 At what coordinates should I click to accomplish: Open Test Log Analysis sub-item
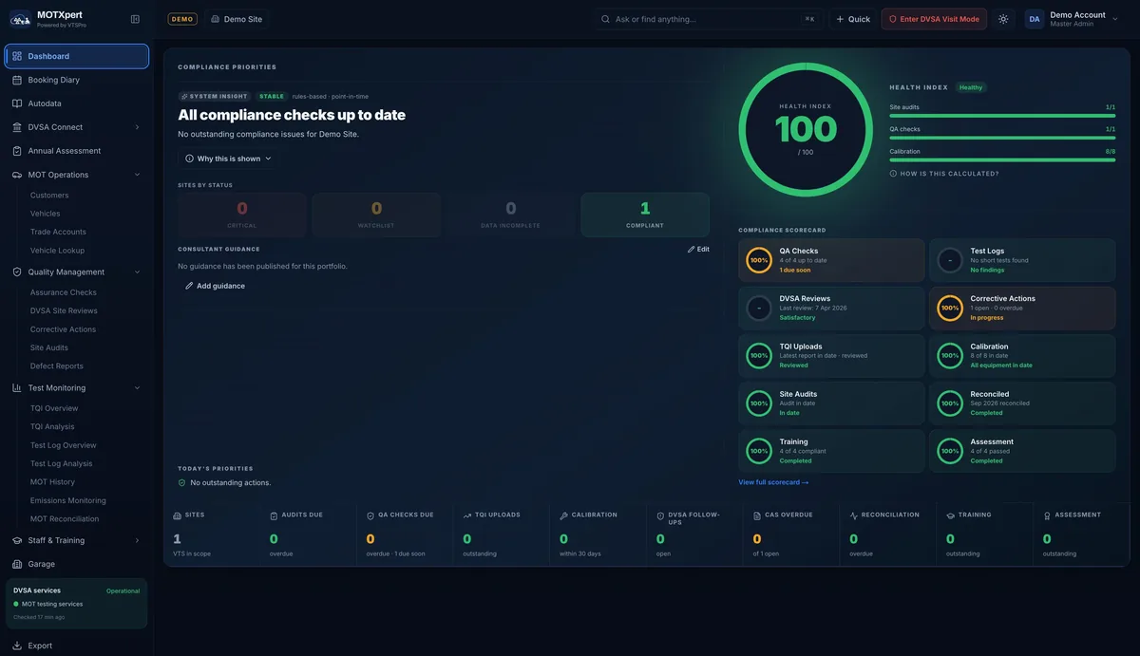62,463
